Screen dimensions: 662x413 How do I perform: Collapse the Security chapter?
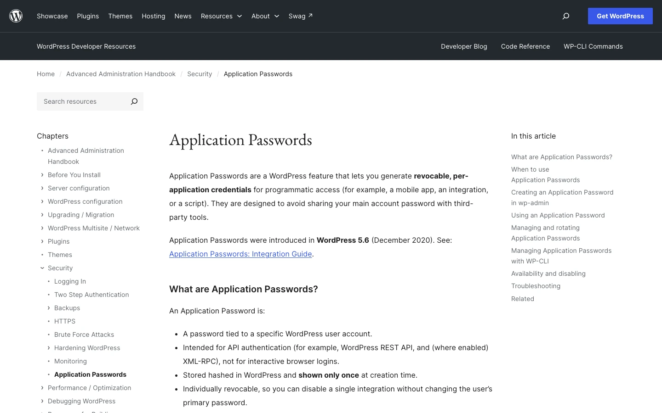[42, 268]
